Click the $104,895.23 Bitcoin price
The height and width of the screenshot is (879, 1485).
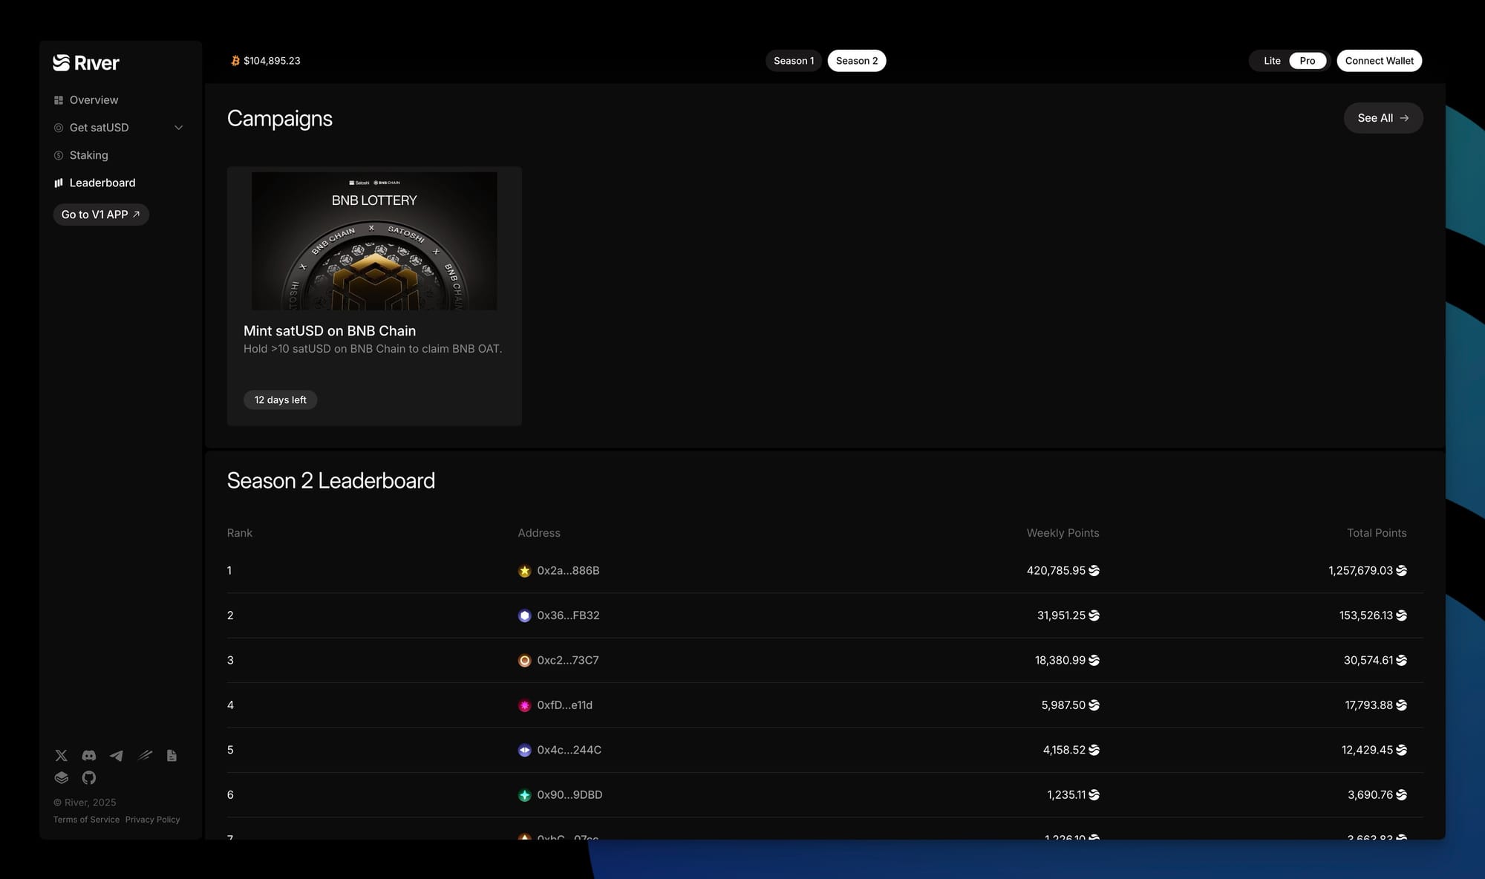272,61
